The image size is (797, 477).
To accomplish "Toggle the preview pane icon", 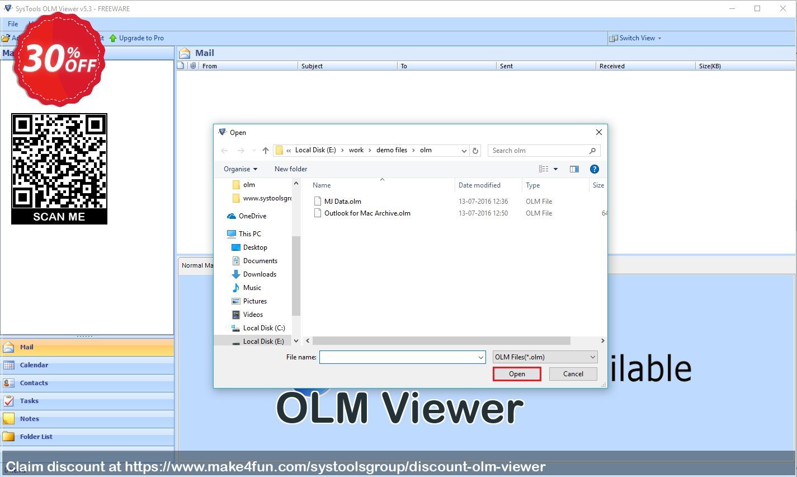I will coord(574,169).
